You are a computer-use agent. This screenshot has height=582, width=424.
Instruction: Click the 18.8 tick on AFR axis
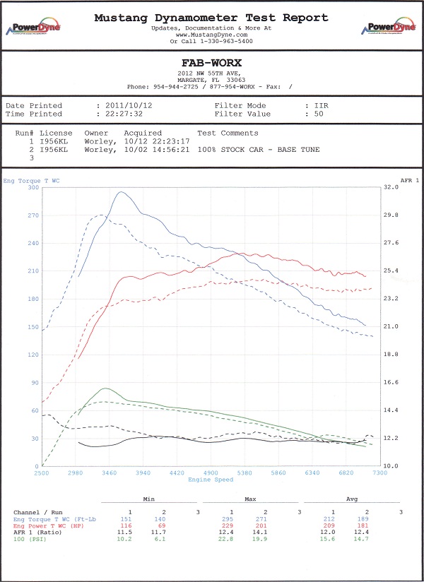tap(391, 355)
